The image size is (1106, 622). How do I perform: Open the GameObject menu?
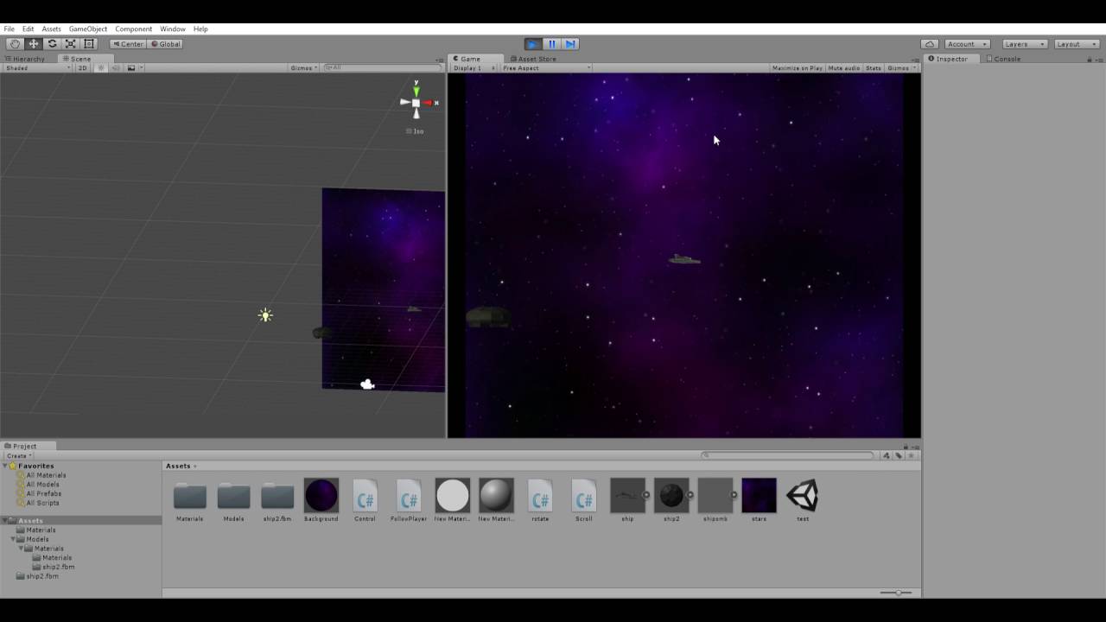click(x=88, y=29)
